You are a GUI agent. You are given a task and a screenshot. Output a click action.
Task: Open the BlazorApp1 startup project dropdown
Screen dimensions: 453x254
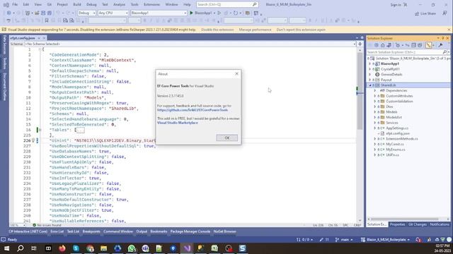click(159, 13)
